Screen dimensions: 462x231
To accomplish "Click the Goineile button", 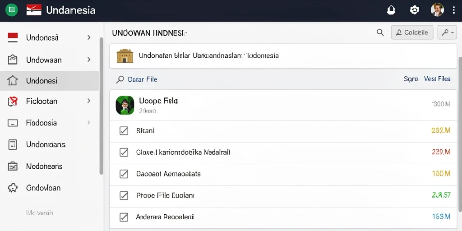I will (412, 32).
